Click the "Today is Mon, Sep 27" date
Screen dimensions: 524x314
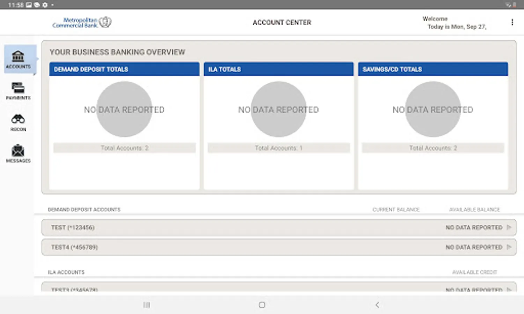[x=457, y=27]
